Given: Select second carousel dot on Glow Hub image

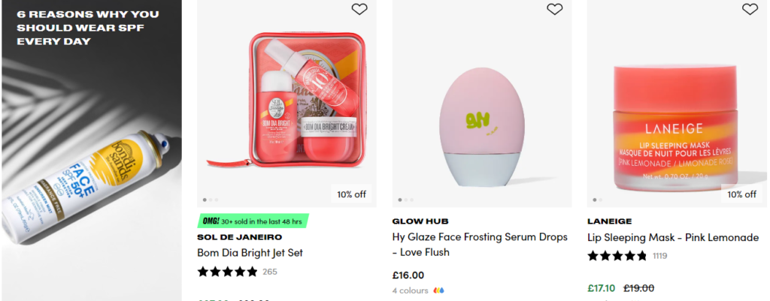Looking at the screenshot, I should pyautogui.click(x=406, y=200).
